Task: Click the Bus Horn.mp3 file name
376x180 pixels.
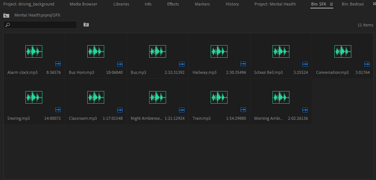Action: 81,72
